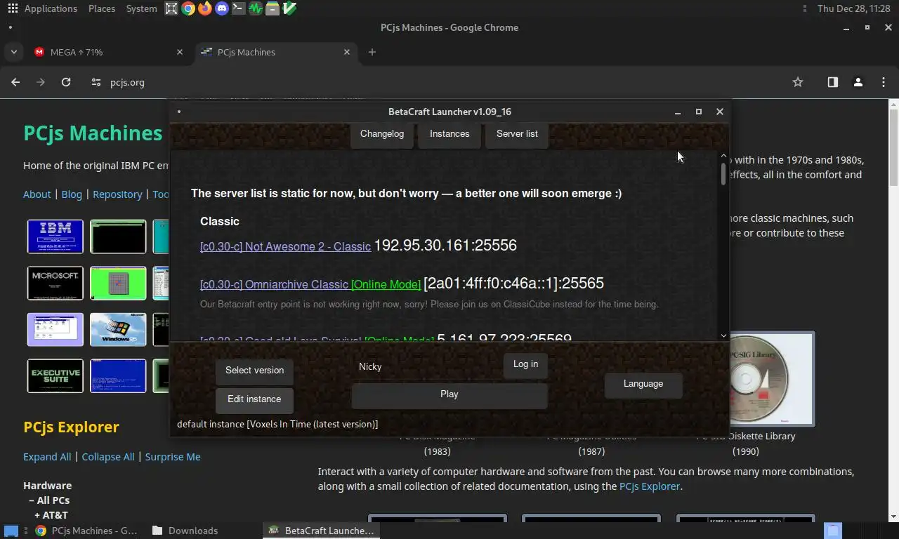Image resolution: width=899 pixels, height=539 pixels.
Task: Close the MEGA tab
Action: click(x=180, y=52)
